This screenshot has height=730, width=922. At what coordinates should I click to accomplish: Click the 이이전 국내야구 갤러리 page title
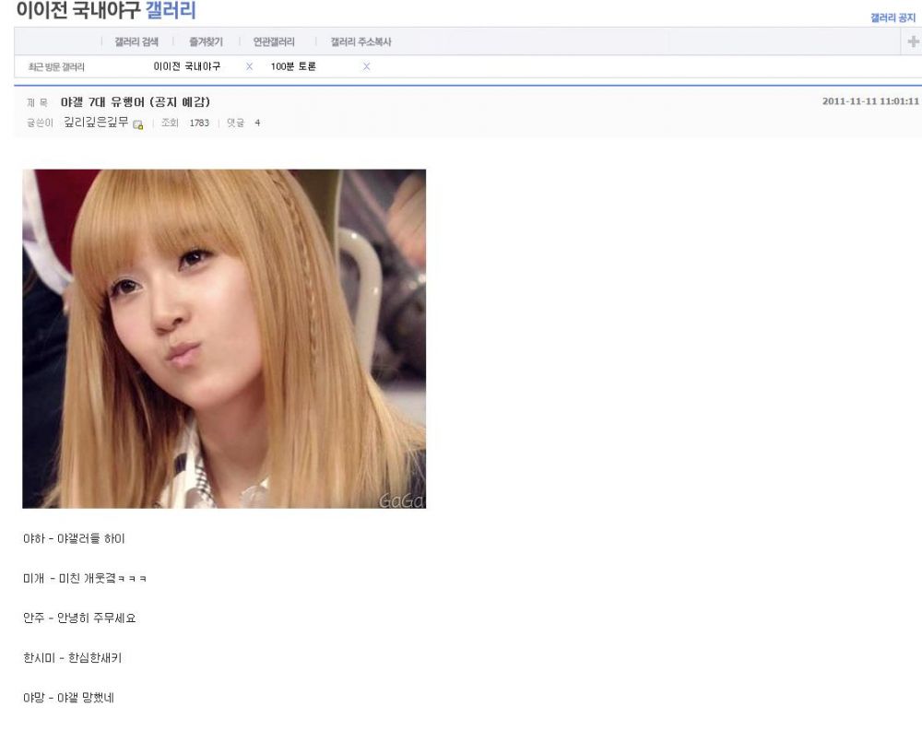point(106,11)
